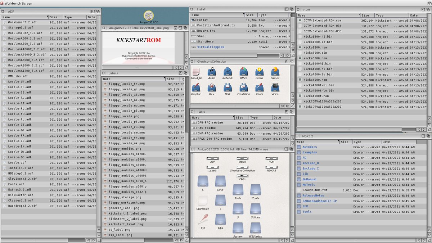Sort FAQs window by Type column

260,117
